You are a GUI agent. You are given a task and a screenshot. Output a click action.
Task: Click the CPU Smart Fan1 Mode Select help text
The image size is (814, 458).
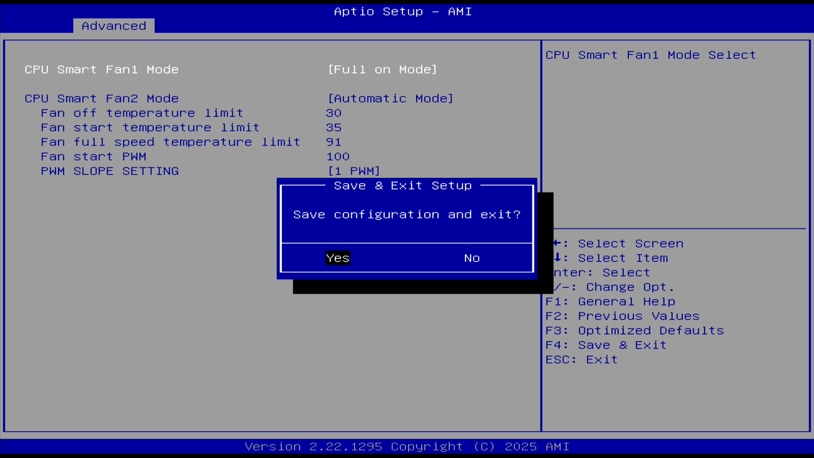pyautogui.click(x=651, y=55)
